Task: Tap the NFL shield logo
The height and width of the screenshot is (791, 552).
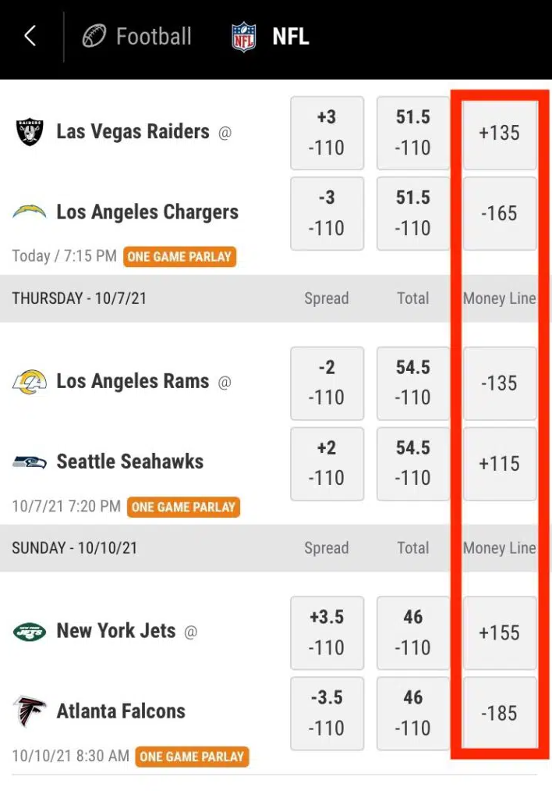Action: point(244,37)
